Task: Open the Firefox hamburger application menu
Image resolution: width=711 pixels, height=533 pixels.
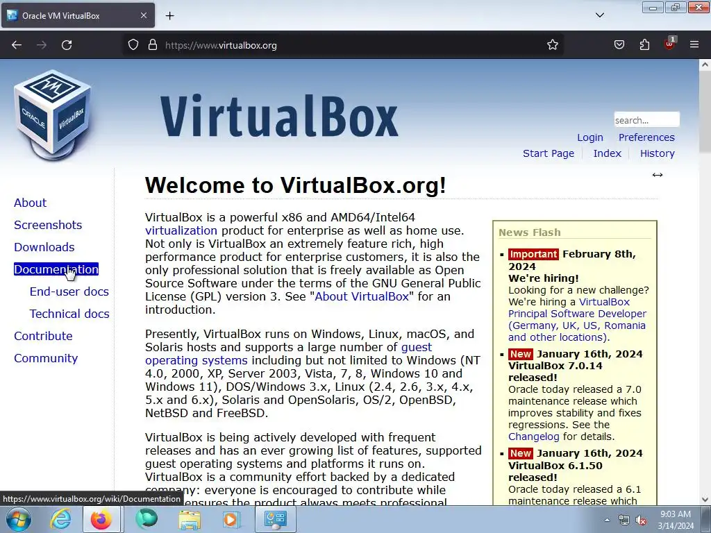Action: pos(694,45)
